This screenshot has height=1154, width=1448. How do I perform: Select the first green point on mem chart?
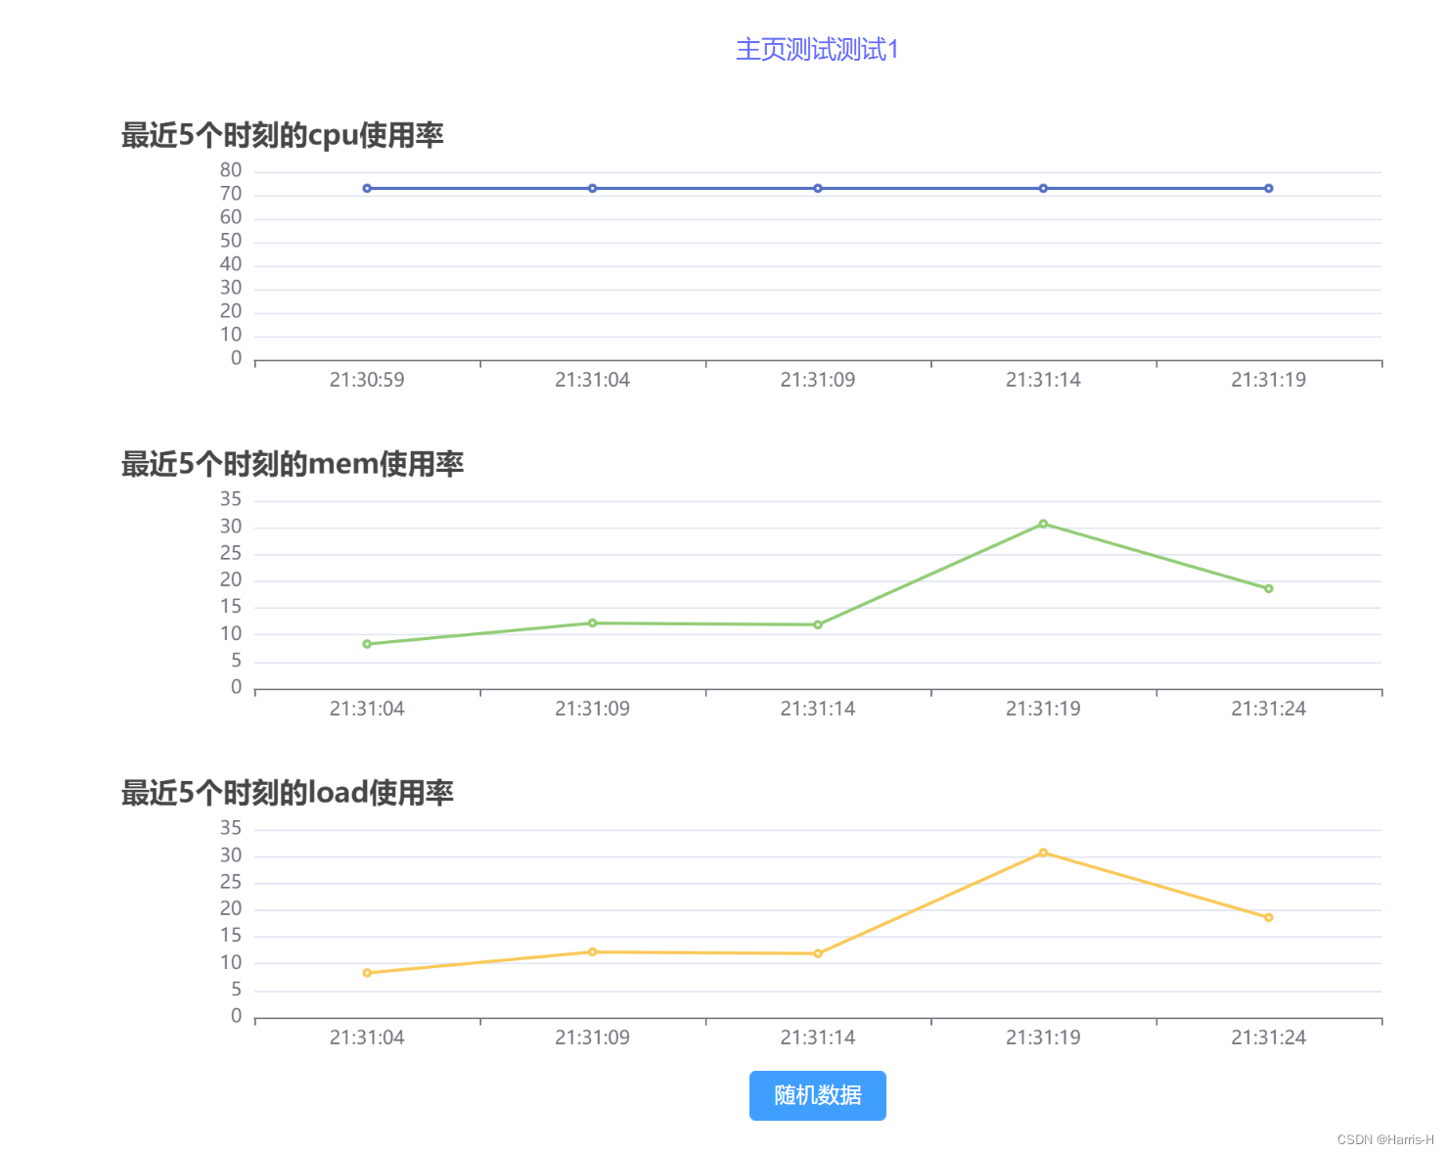point(368,643)
